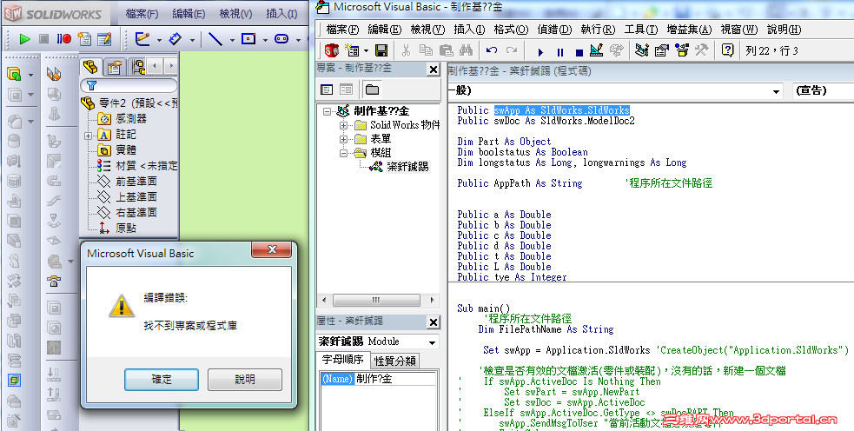This screenshot has height=431, width=854.
Task: Close the Properties panel with its X
Action: 433,322
